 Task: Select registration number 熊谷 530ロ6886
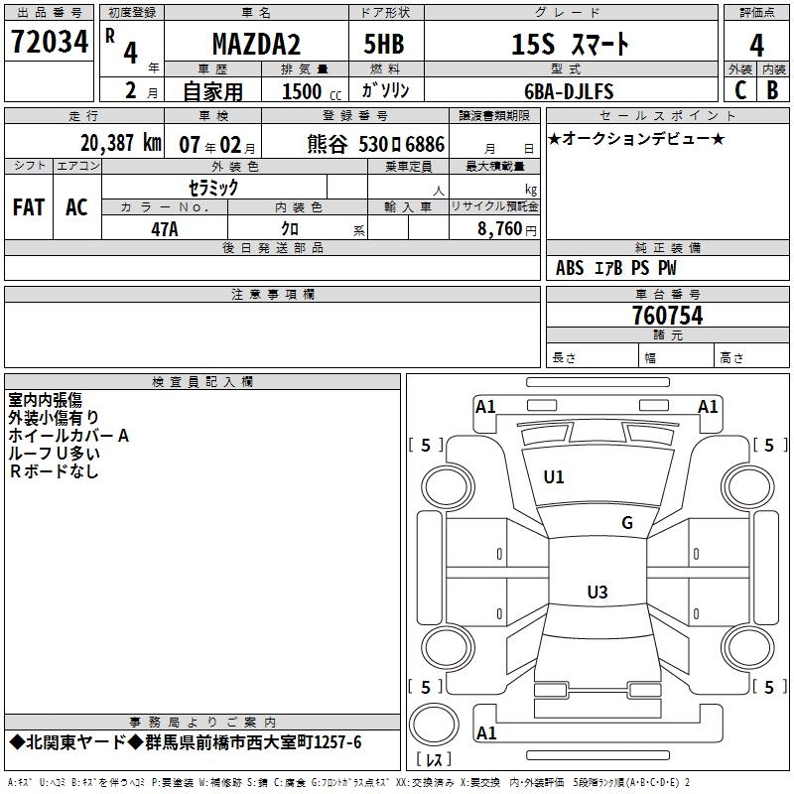[x=376, y=144]
